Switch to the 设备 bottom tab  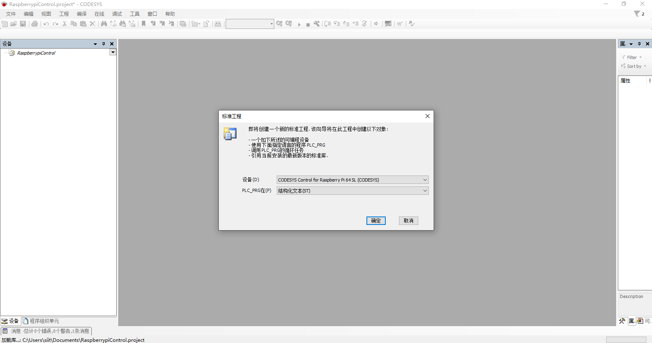[10, 321]
